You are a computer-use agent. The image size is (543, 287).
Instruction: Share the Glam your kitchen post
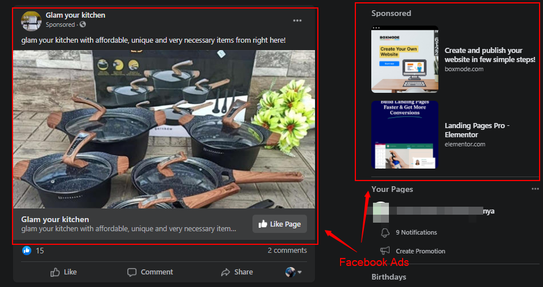click(x=237, y=272)
